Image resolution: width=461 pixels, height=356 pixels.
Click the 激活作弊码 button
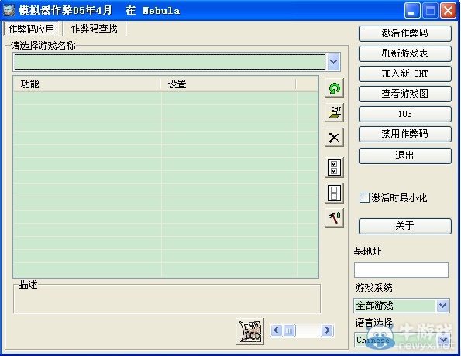[x=405, y=33]
